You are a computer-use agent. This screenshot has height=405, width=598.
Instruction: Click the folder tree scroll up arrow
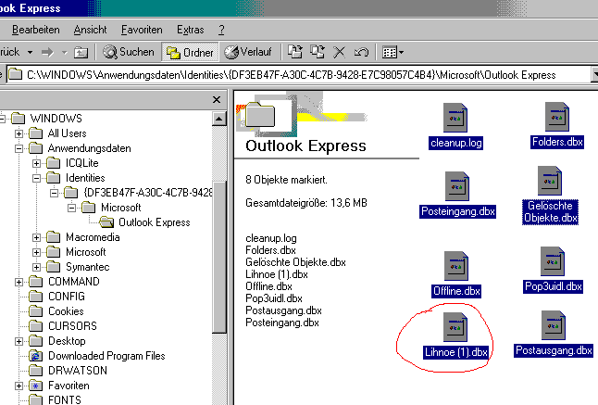(x=218, y=119)
